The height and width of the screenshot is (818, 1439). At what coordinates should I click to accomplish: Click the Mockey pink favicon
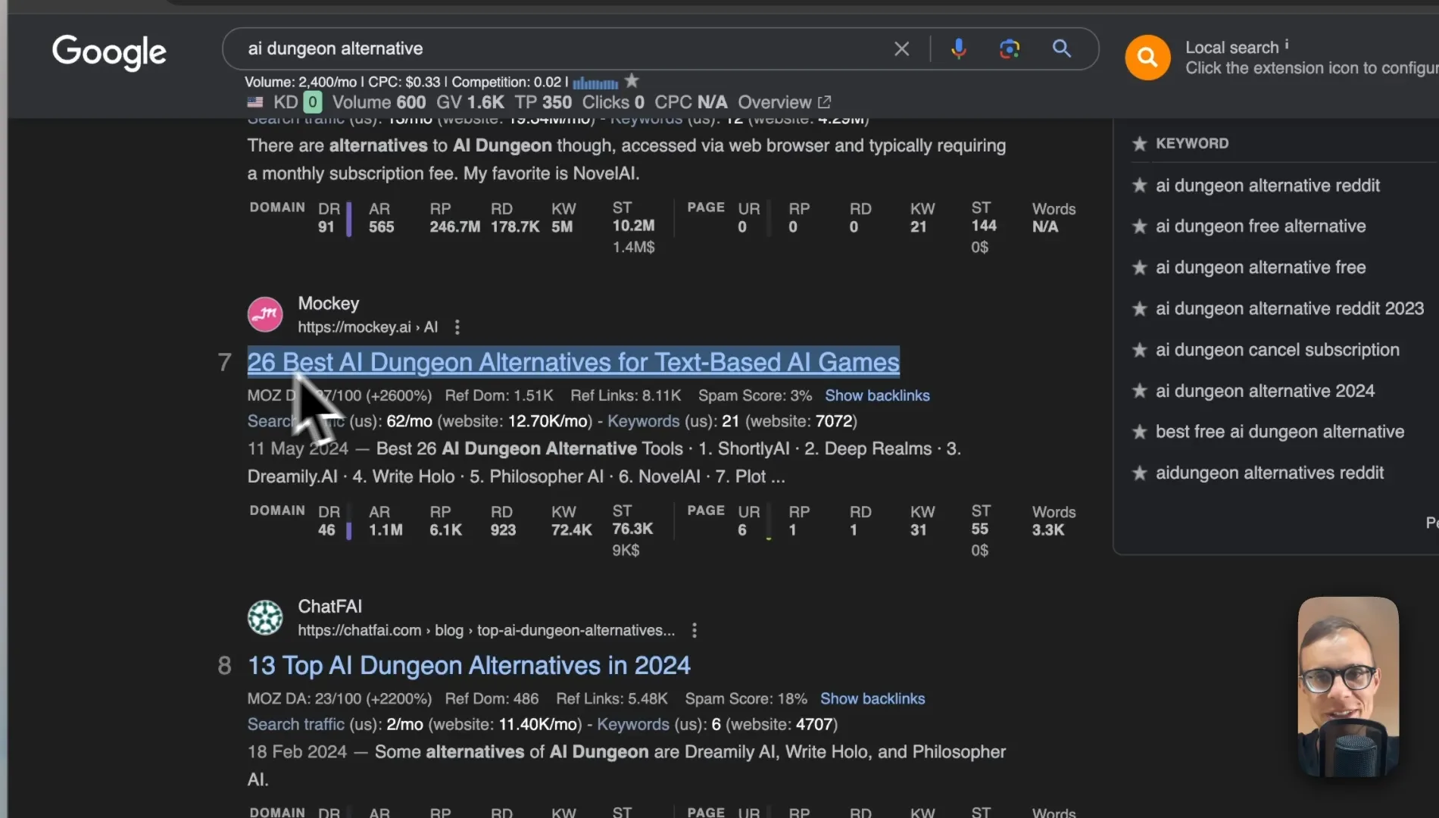pos(265,314)
